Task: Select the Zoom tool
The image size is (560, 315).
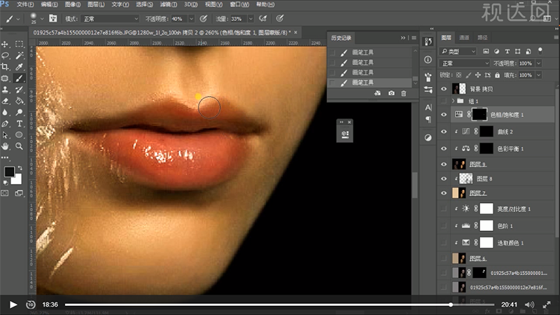Action: (x=20, y=146)
